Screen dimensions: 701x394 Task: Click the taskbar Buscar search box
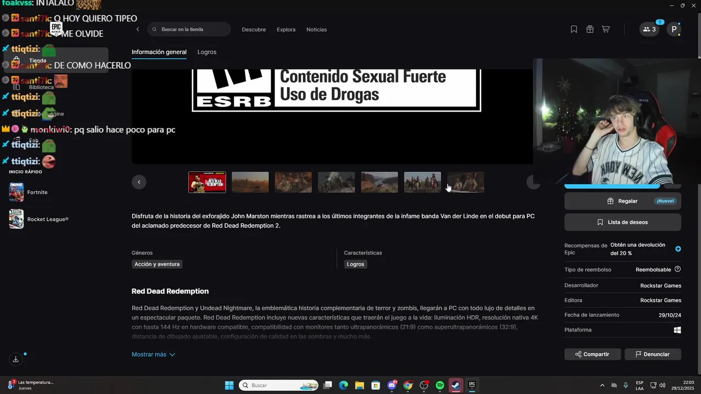click(x=279, y=385)
